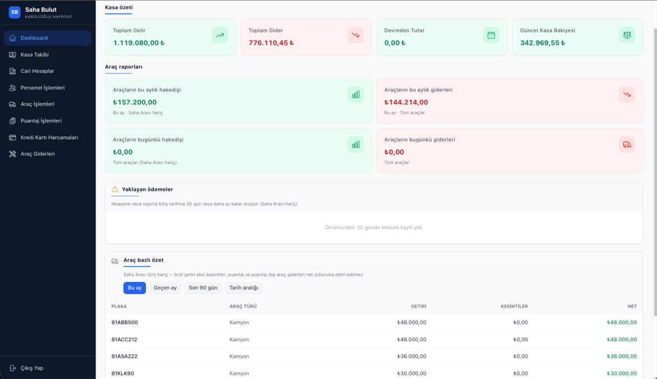This screenshot has width=657, height=379.
Task: Select the Bu ay filter
Action: click(134, 288)
